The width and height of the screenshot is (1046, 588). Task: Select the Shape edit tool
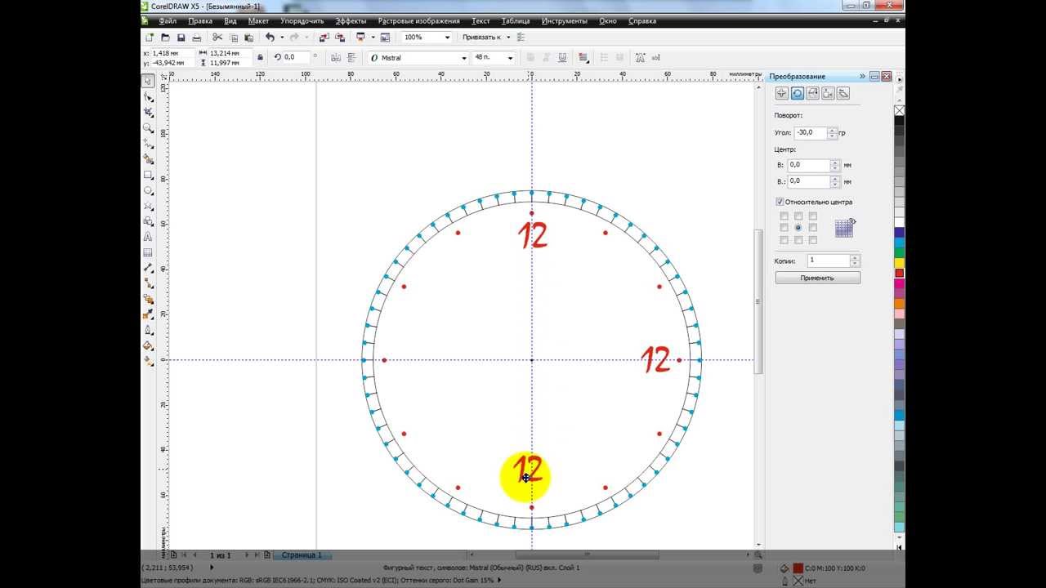point(148,97)
